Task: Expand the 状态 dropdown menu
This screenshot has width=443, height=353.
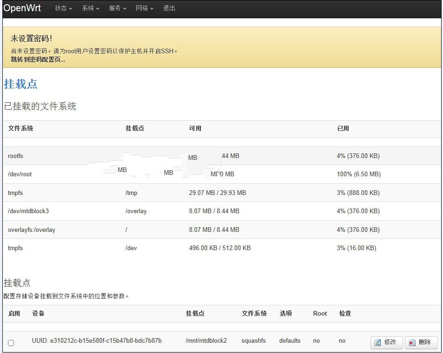Action: point(63,8)
